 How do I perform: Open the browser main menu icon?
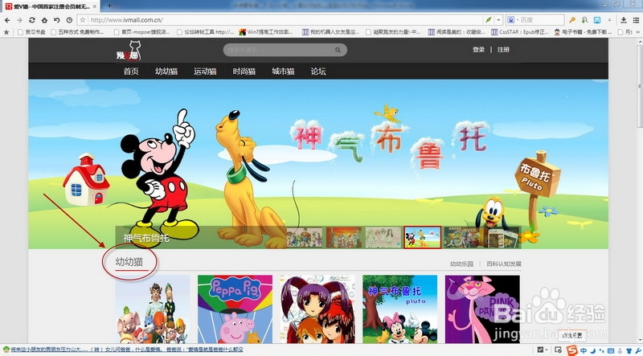point(636,19)
